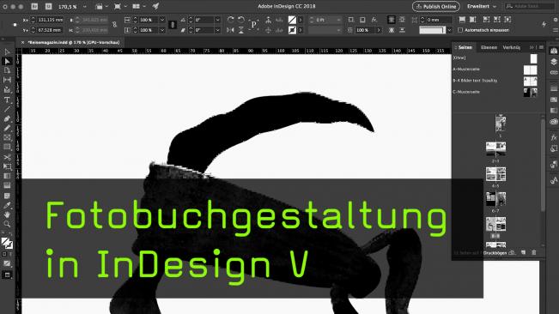Click the quick apply lightning icon
Viewport: 559px width, 314px height.
click(x=544, y=24)
